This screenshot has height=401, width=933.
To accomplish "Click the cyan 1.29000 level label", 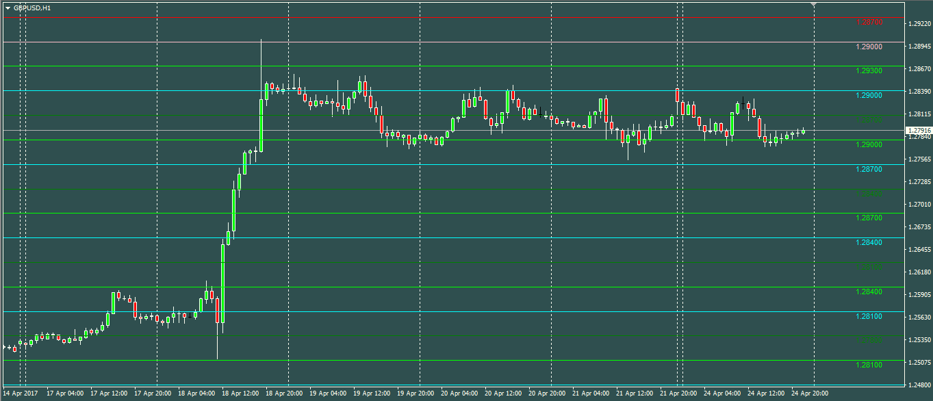I will [x=869, y=96].
